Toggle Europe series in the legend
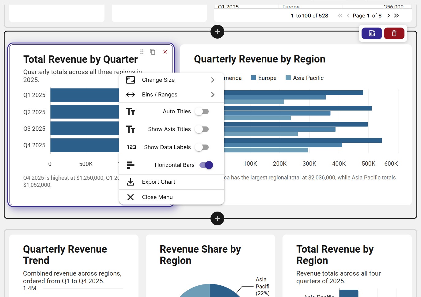This screenshot has width=421, height=297. point(264,78)
